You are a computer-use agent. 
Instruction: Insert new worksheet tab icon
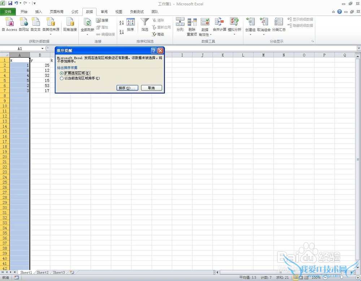pos(72,272)
